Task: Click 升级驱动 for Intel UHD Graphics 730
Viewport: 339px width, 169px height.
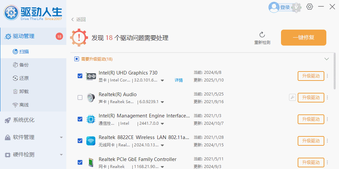Action: pos(311,76)
